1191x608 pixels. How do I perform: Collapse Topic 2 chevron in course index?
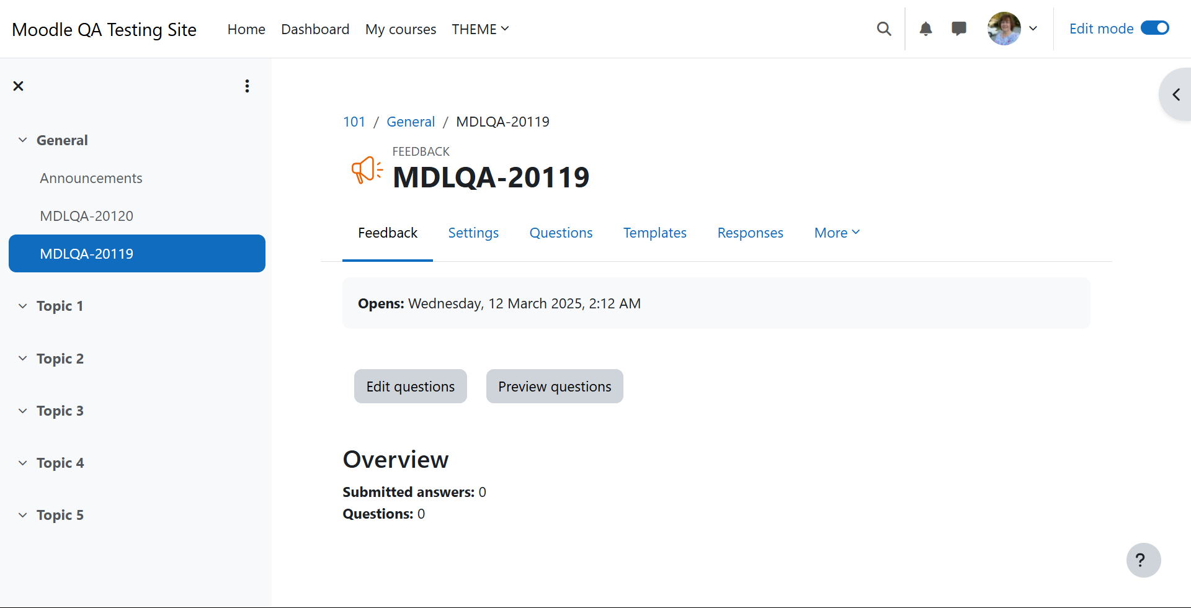(x=23, y=359)
